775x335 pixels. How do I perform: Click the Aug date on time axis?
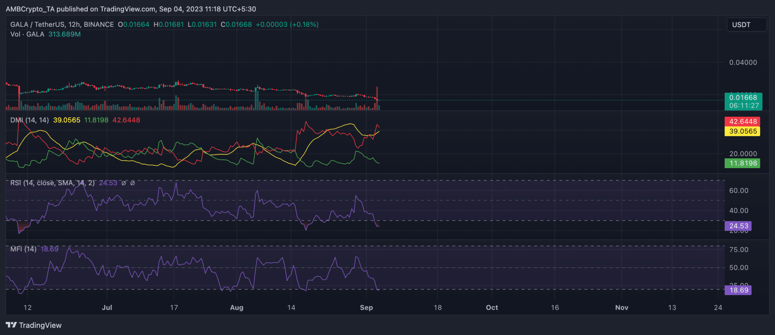(x=237, y=307)
